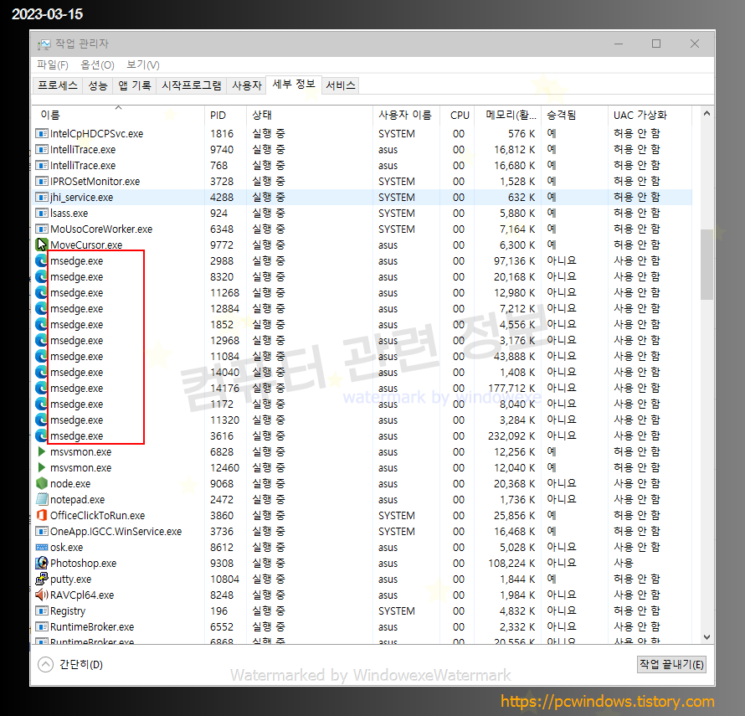Switch to the 서비스 tab
The width and height of the screenshot is (745, 716).
pyautogui.click(x=341, y=85)
